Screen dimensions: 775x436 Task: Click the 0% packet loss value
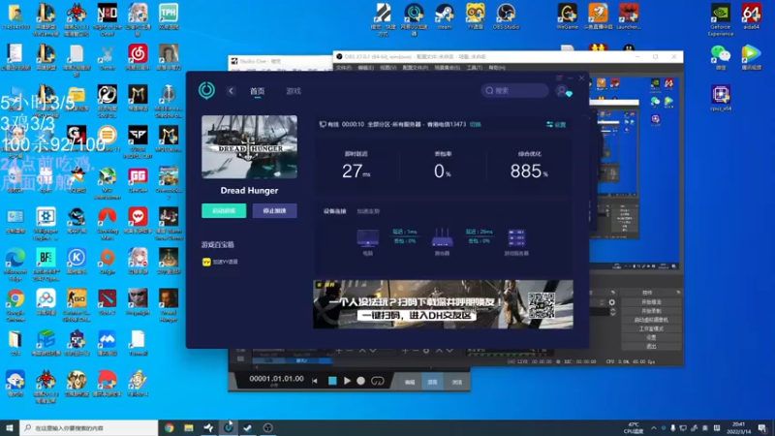(x=443, y=171)
